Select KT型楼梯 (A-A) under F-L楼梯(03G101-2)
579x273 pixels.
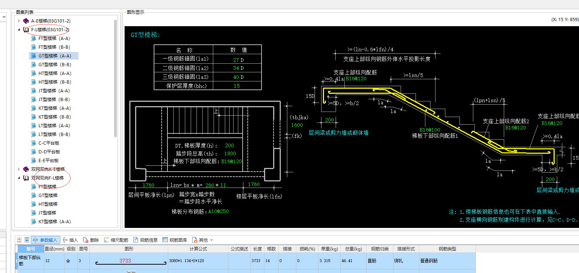tap(54, 108)
